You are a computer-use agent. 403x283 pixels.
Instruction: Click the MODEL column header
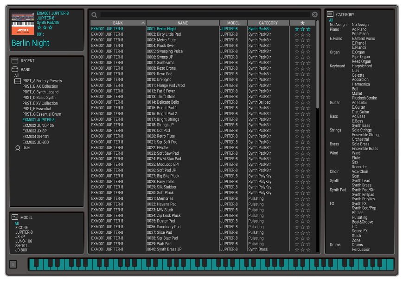[233, 23]
